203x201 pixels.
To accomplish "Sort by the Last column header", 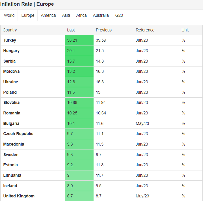I will [x=71, y=30].
